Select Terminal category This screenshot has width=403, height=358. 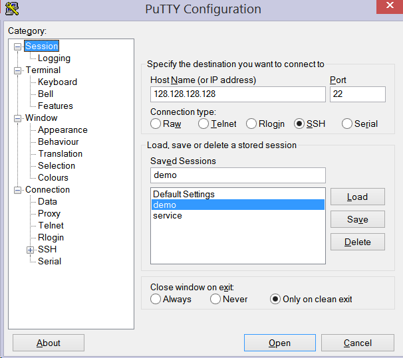click(x=43, y=70)
